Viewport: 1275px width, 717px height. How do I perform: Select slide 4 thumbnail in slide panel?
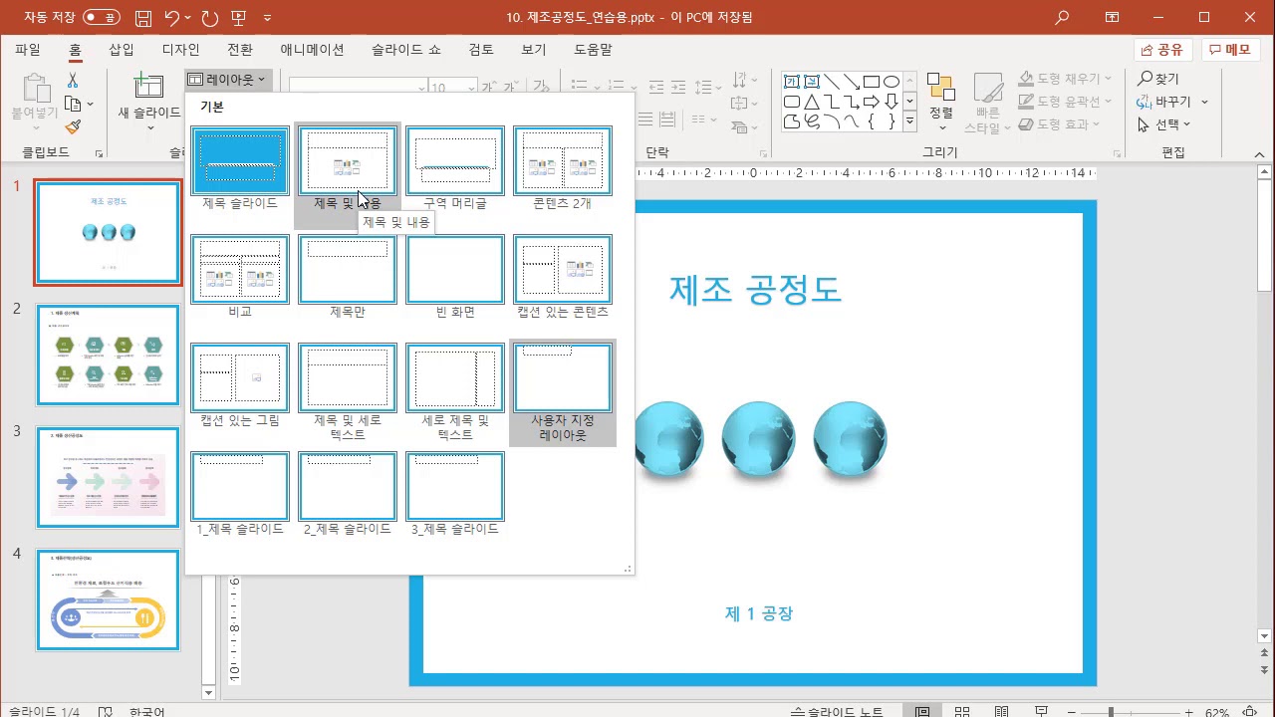[x=109, y=599]
